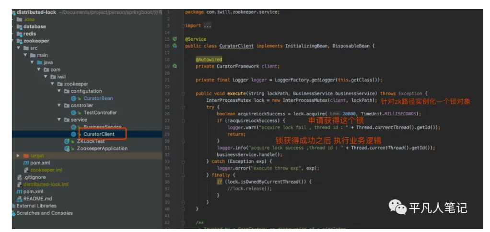Click the @Autowired annotation
The image size is (490, 232).
click(209, 60)
